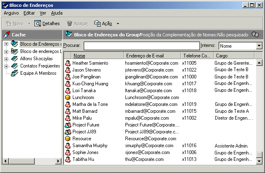Viewport: 265px width, 173px height.
Task: Open the Arquivo menu
Action: pyautogui.click(x=11, y=13)
